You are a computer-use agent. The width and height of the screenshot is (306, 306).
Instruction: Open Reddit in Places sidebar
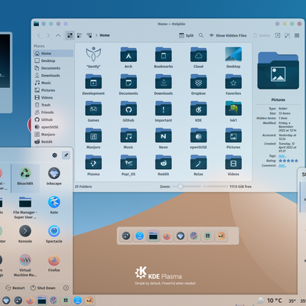[54, 142]
